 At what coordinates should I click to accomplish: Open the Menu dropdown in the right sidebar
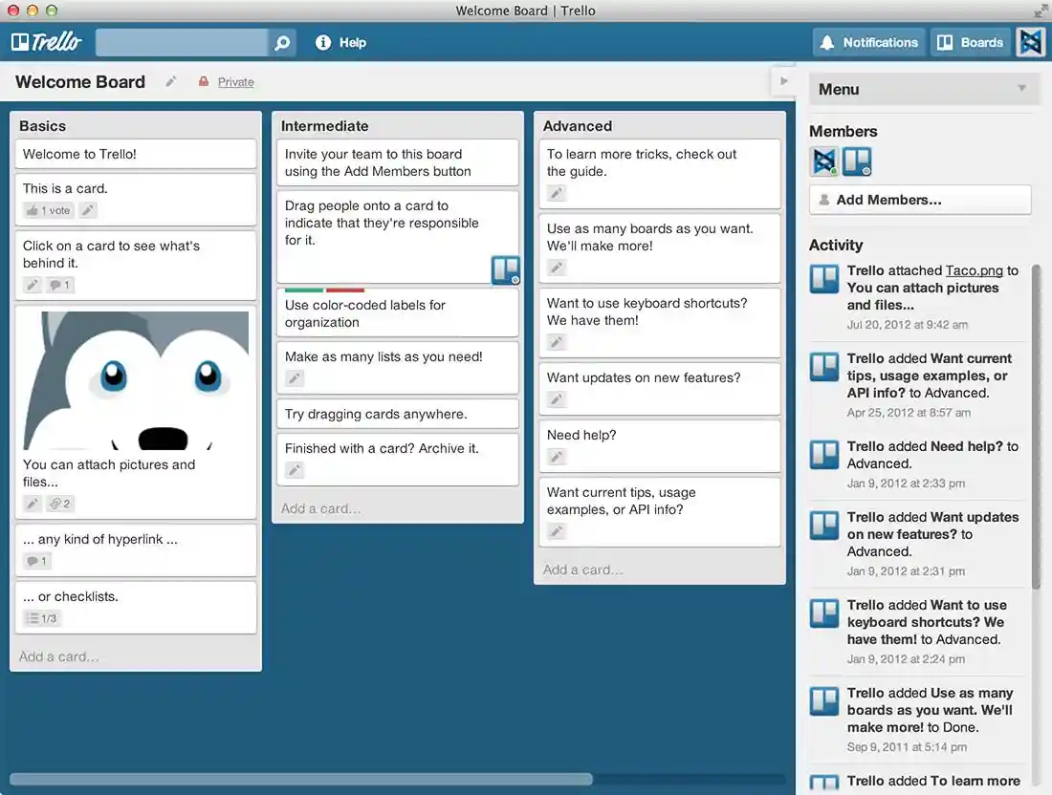[x=921, y=89]
